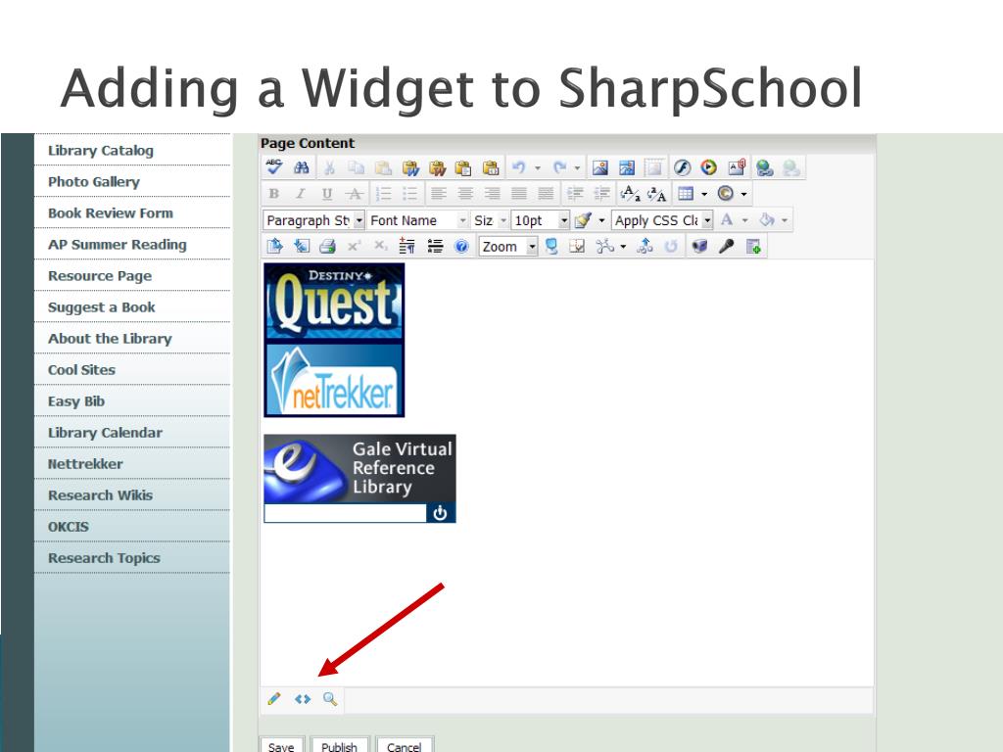Toggle the bulleted list button
Image resolution: width=1003 pixels, height=752 pixels.
coord(410,194)
